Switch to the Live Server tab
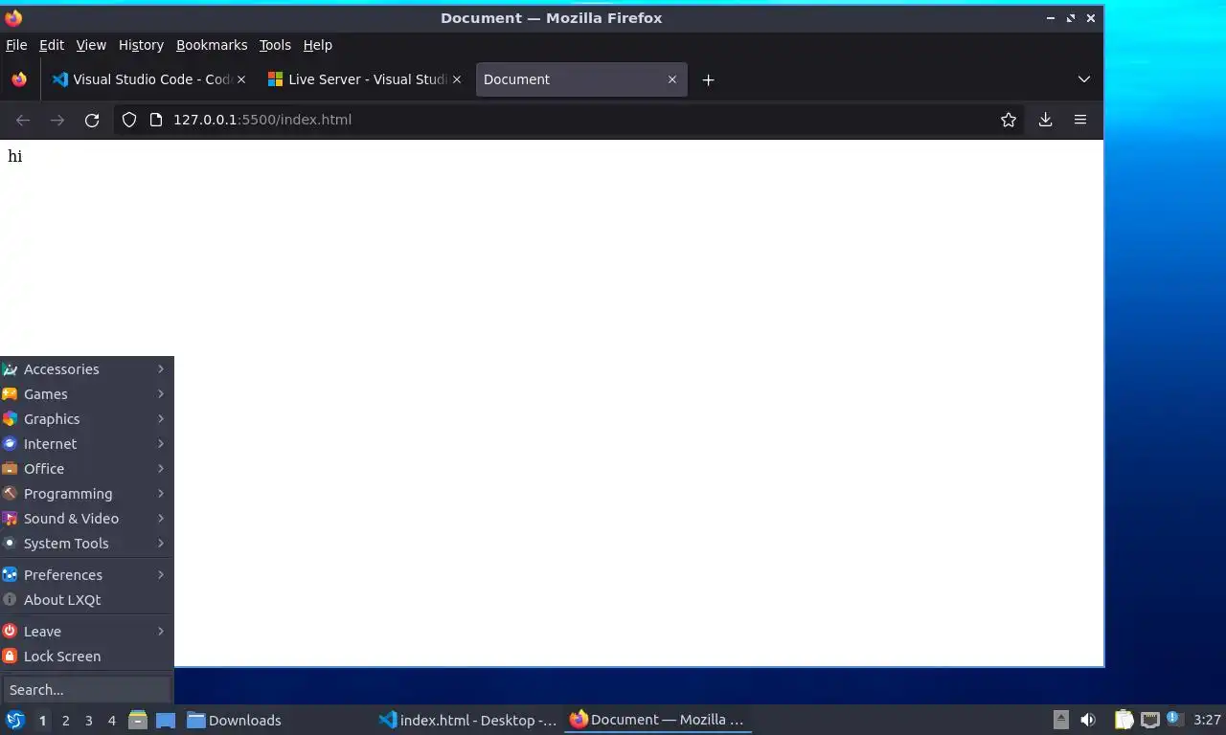Image resolution: width=1226 pixels, height=735 pixels. click(x=364, y=79)
